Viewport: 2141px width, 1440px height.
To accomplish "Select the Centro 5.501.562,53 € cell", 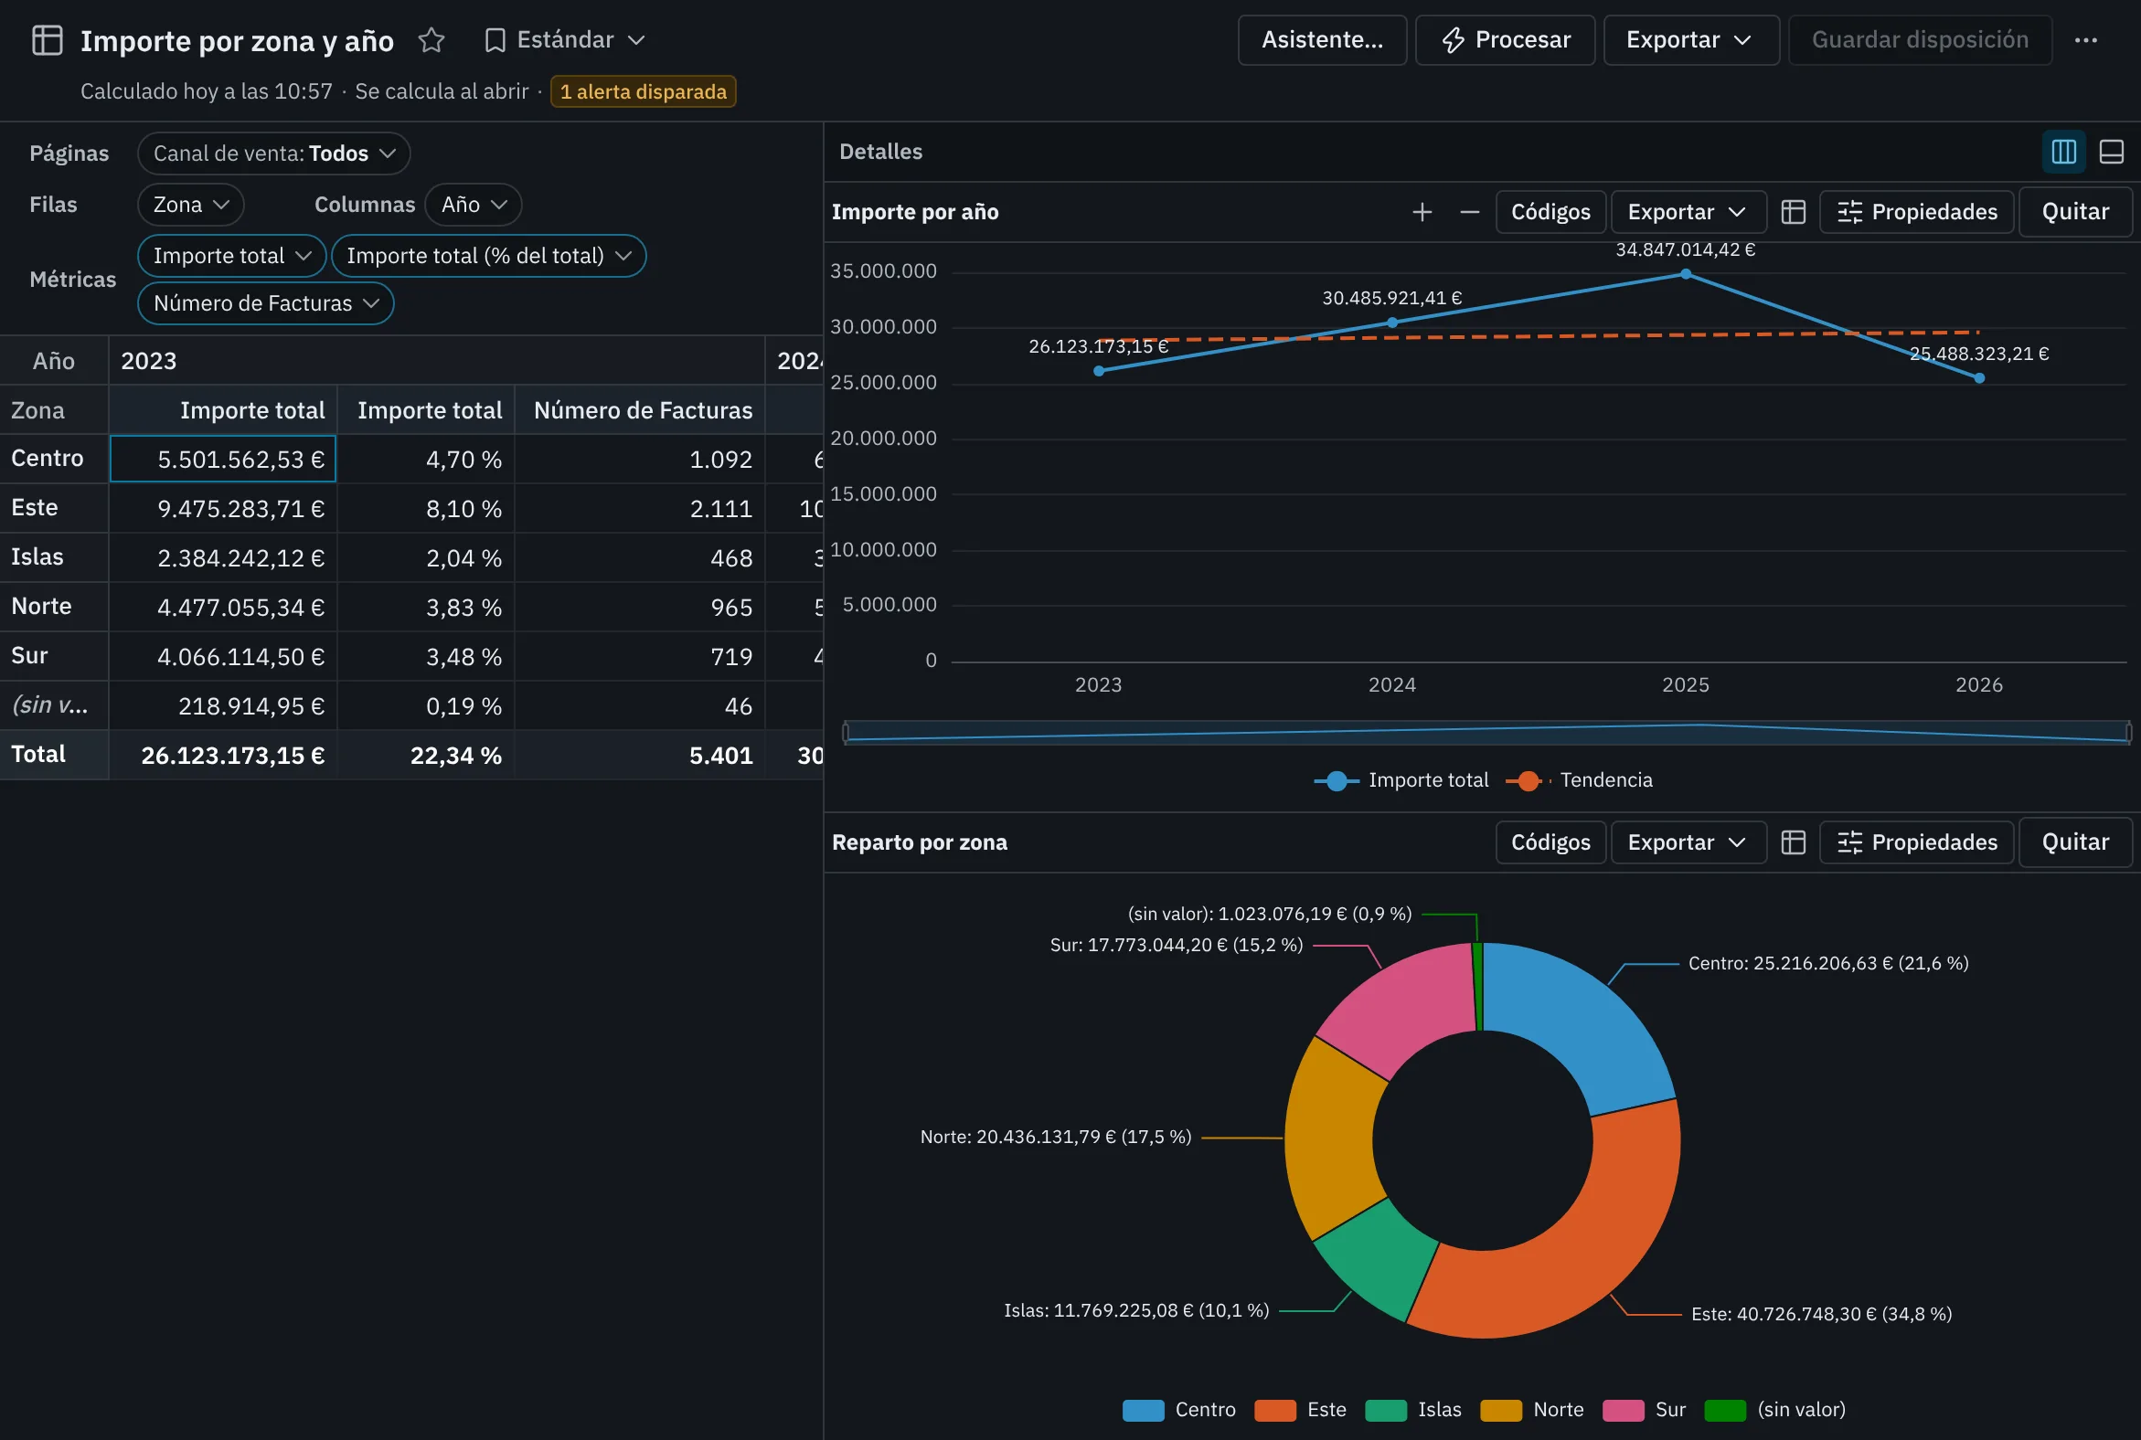I will pyautogui.click(x=223, y=460).
